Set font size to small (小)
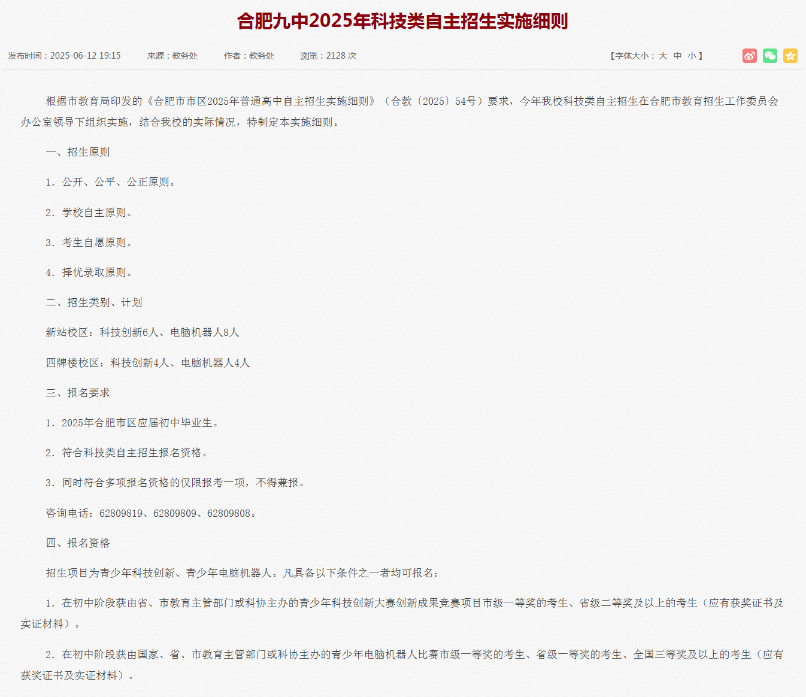The width and height of the screenshot is (806, 697). [x=692, y=56]
